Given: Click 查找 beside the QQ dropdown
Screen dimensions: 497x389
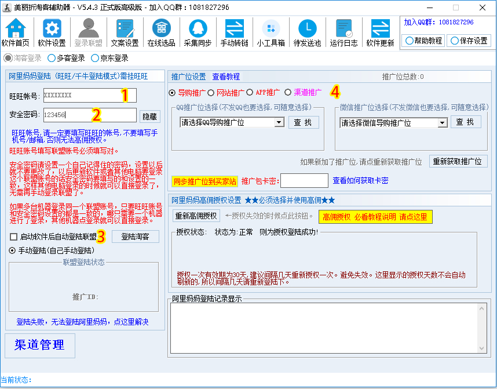Looking at the screenshot, I should 304,122.
